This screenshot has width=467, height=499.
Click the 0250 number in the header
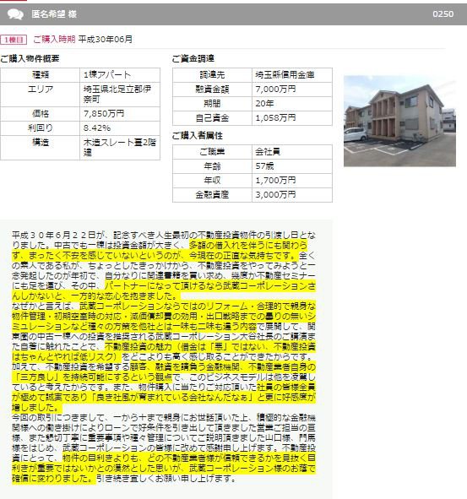443,14
